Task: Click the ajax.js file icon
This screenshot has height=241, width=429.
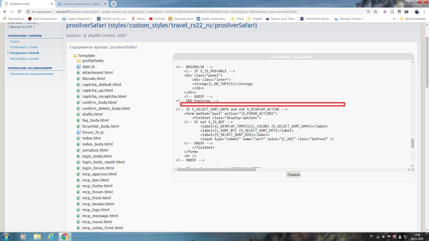Action: point(78,67)
